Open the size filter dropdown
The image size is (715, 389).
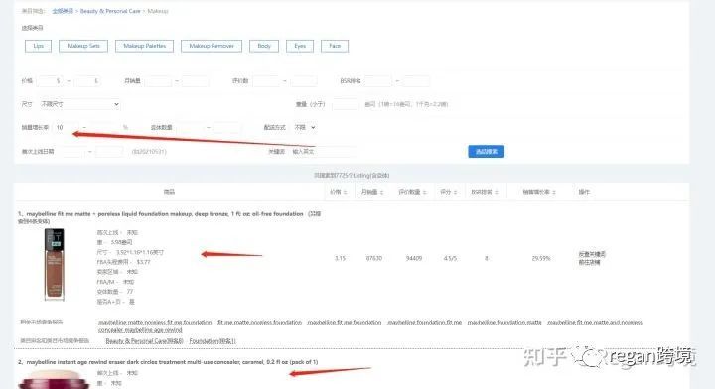click(x=79, y=104)
